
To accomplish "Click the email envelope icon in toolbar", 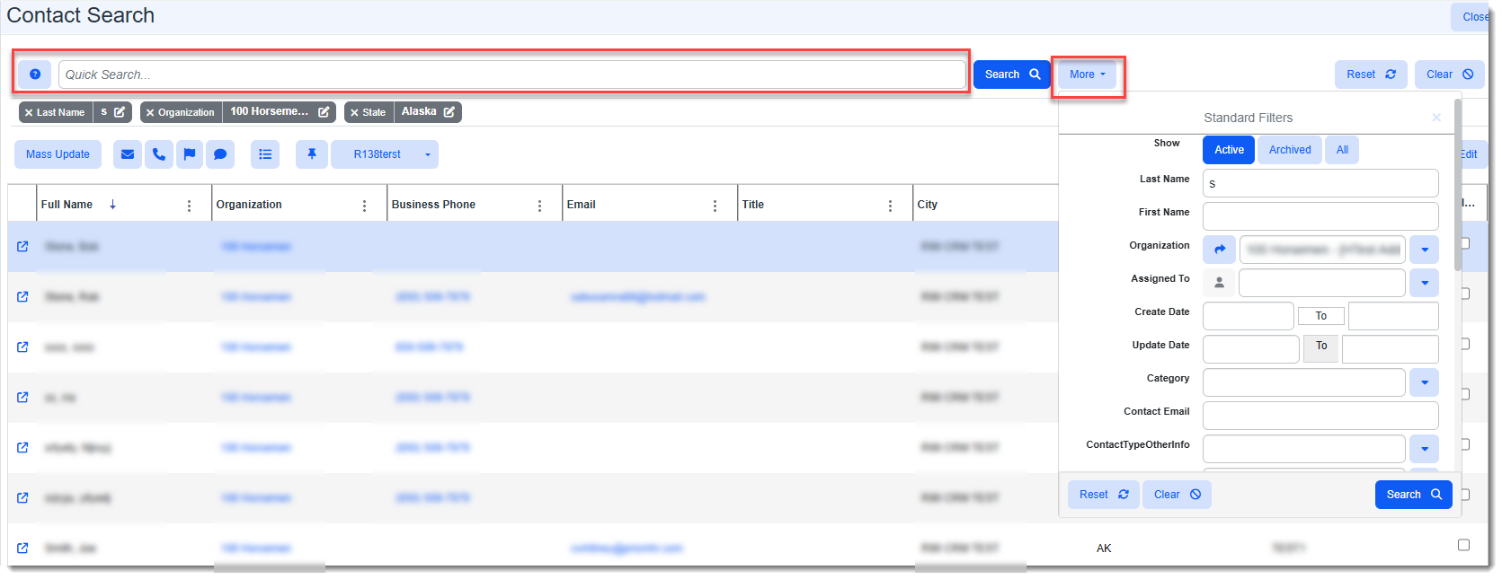I will pos(128,154).
